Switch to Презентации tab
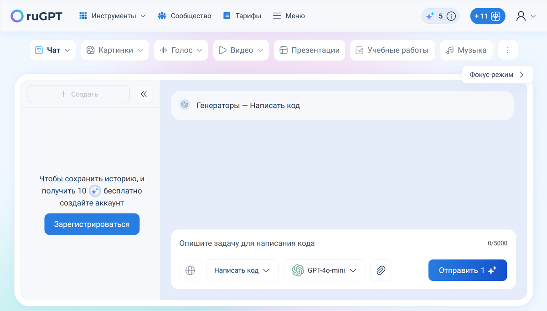This screenshot has width=547, height=311. (x=310, y=50)
